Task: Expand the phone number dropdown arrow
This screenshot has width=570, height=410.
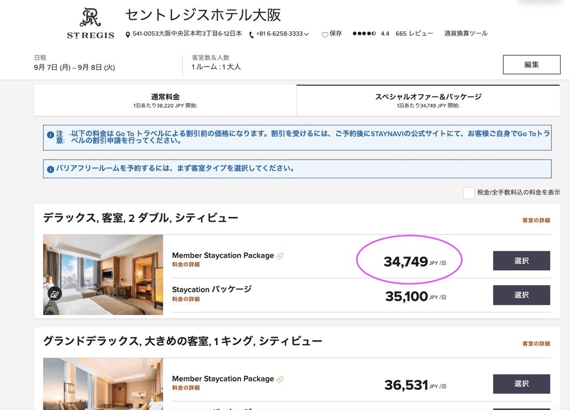Action: click(307, 34)
